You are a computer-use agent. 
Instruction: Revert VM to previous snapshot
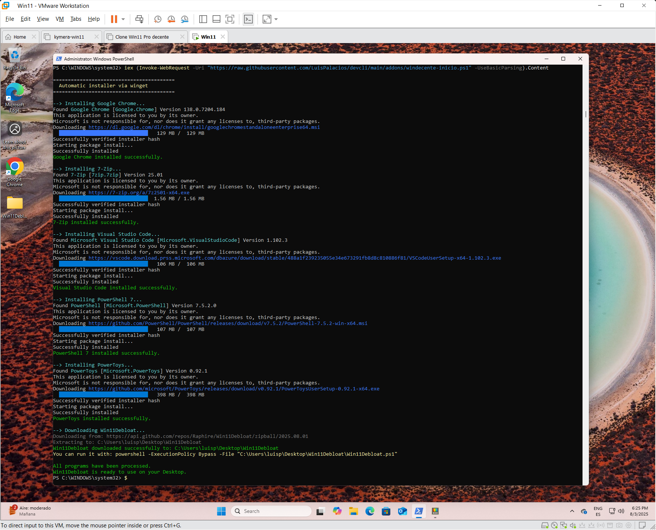coord(171,19)
